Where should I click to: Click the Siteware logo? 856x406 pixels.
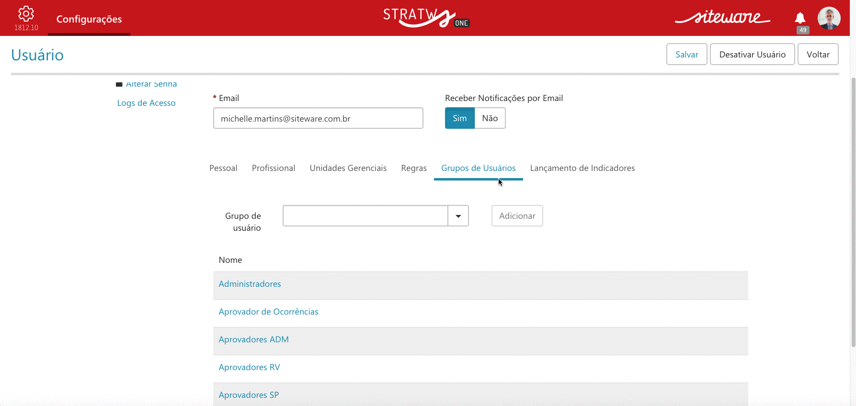pyautogui.click(x=722, y=17)
